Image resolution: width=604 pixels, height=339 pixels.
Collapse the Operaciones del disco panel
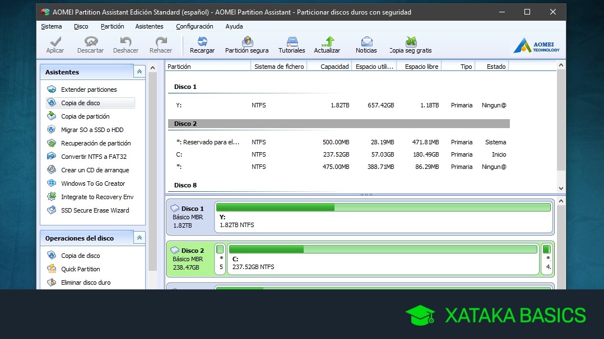(139, 238)
